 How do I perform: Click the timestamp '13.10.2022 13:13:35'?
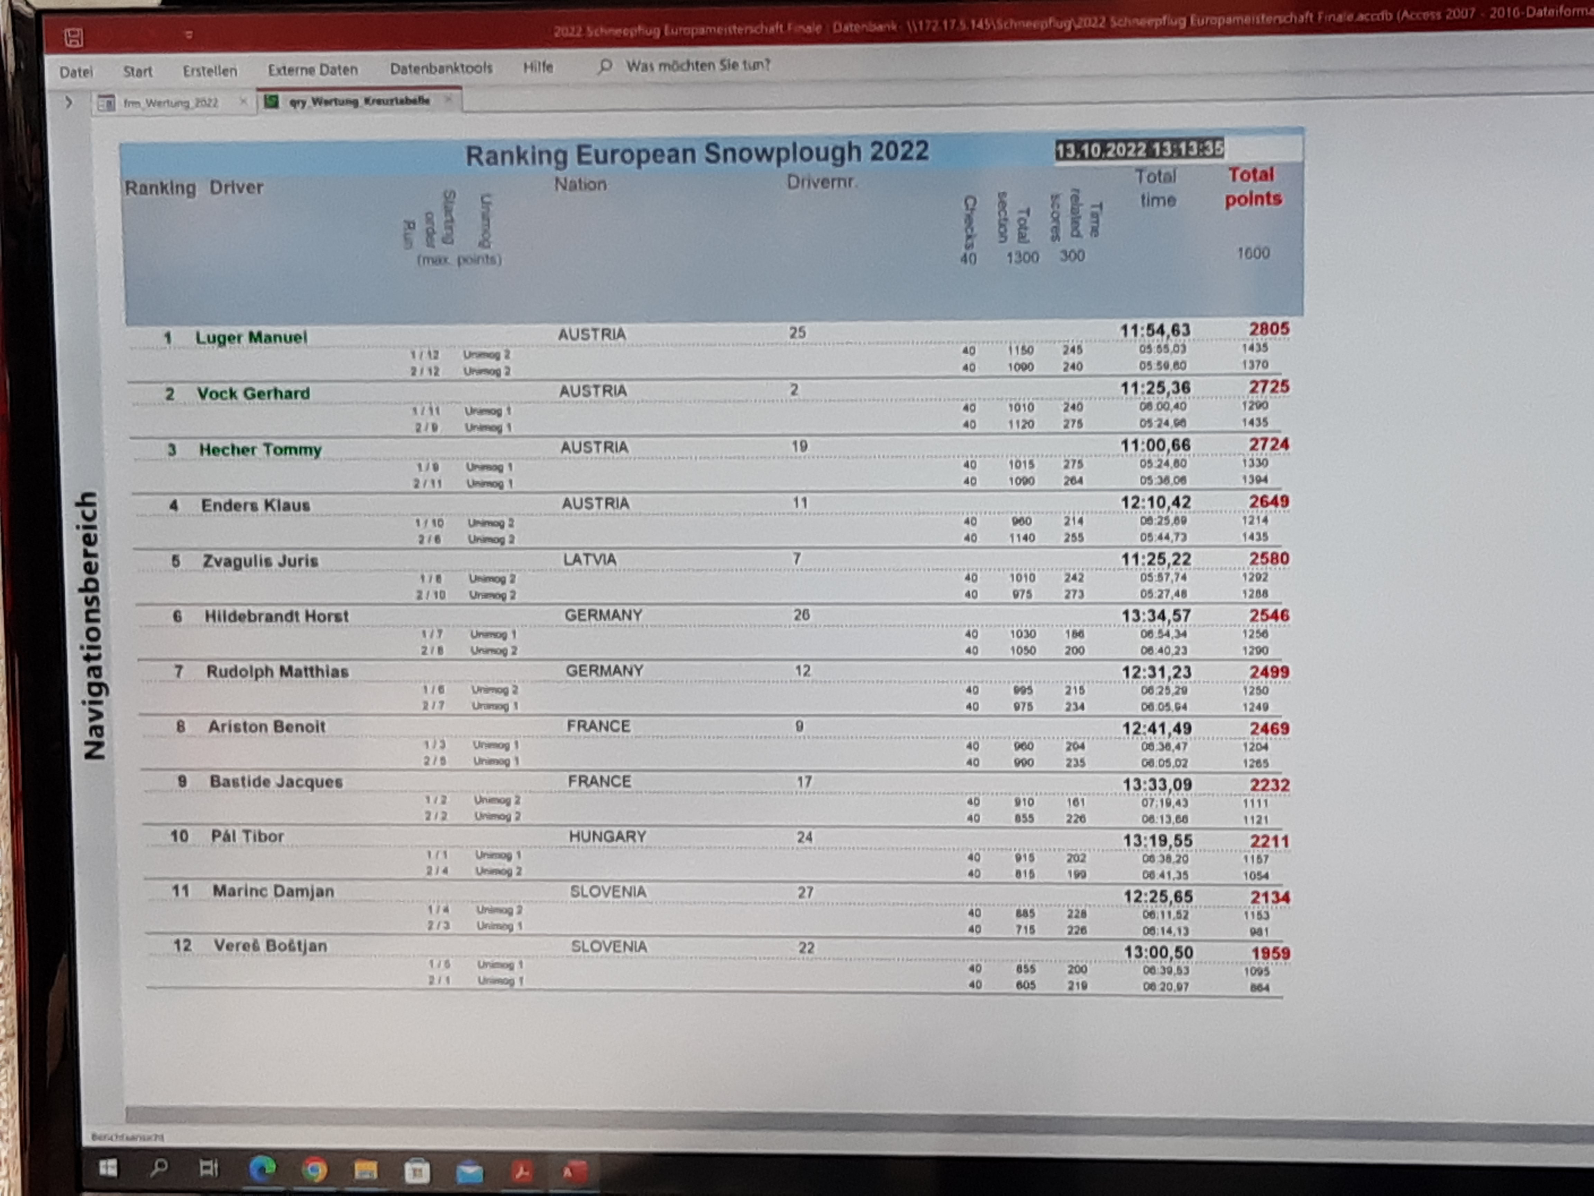pos(1139,150)
